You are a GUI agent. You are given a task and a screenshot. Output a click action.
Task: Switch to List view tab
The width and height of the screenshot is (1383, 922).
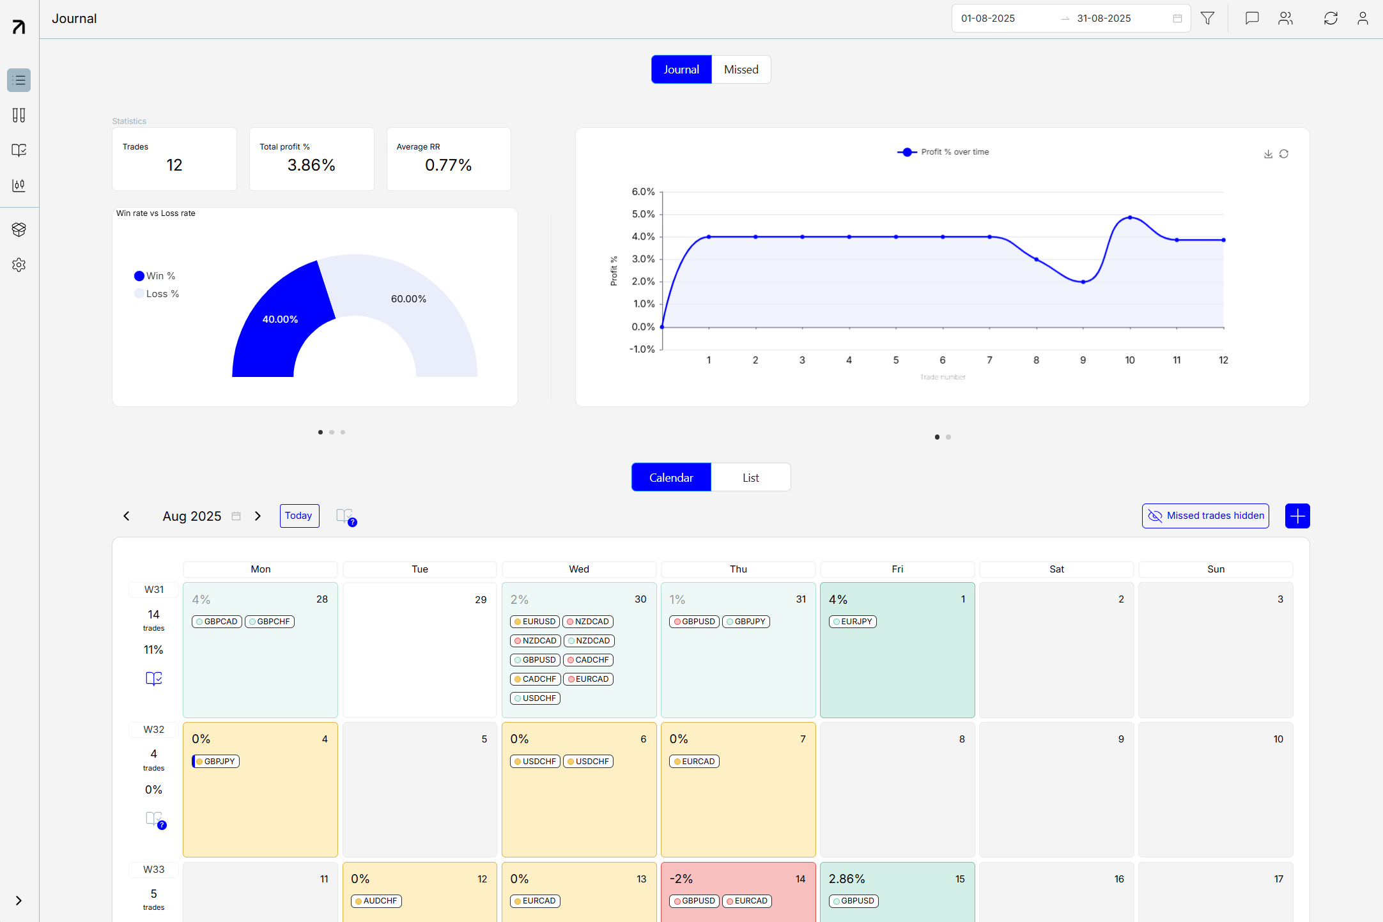coord(751,477)
